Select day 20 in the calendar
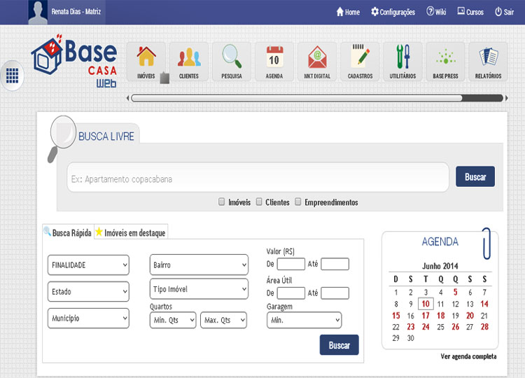 (470, 316)
